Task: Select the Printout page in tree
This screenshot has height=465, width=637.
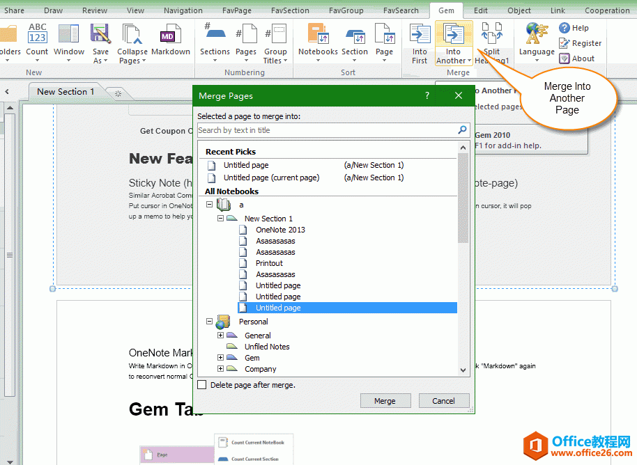Action: coord(269,263)
